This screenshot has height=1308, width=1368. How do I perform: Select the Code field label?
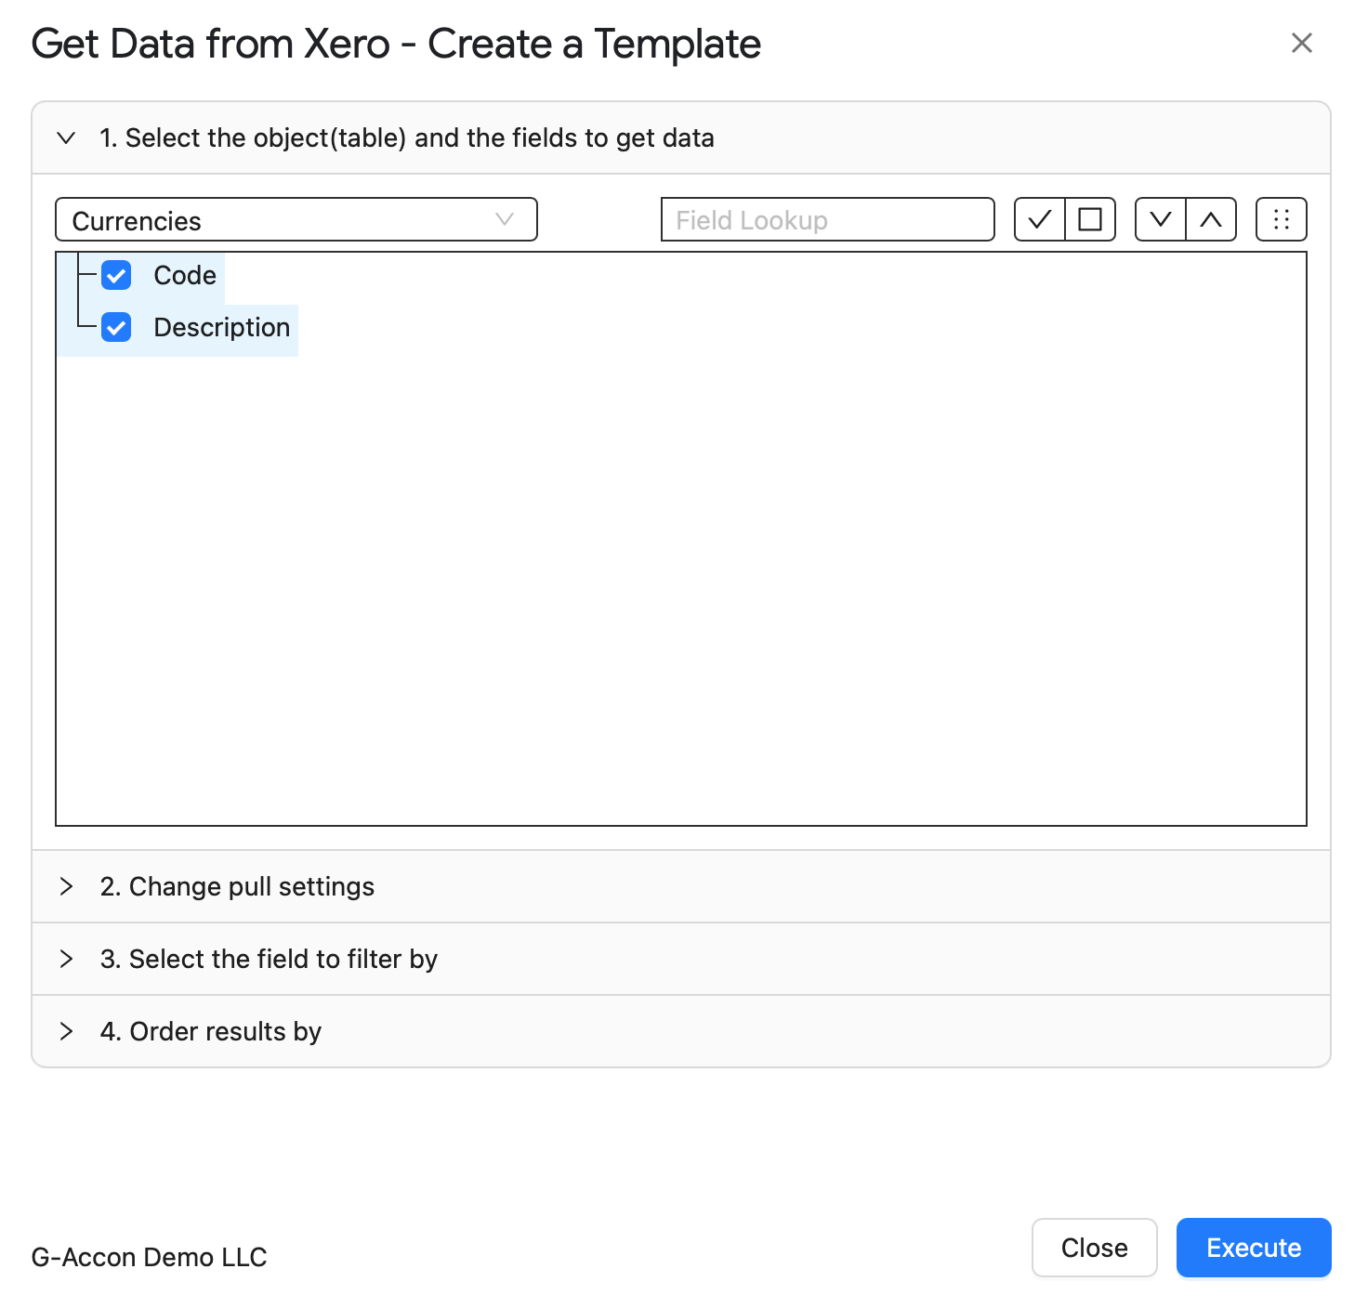185,275
